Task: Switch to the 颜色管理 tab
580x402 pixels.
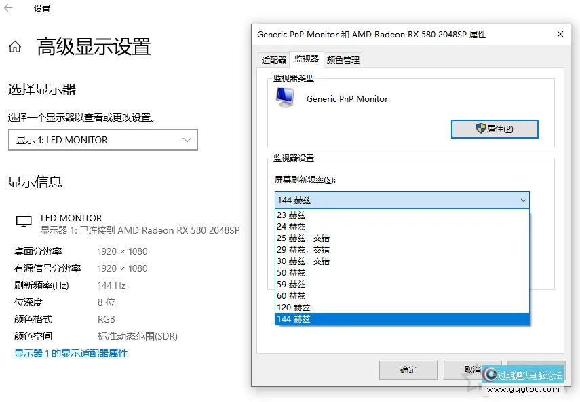Action: (343, 59)
